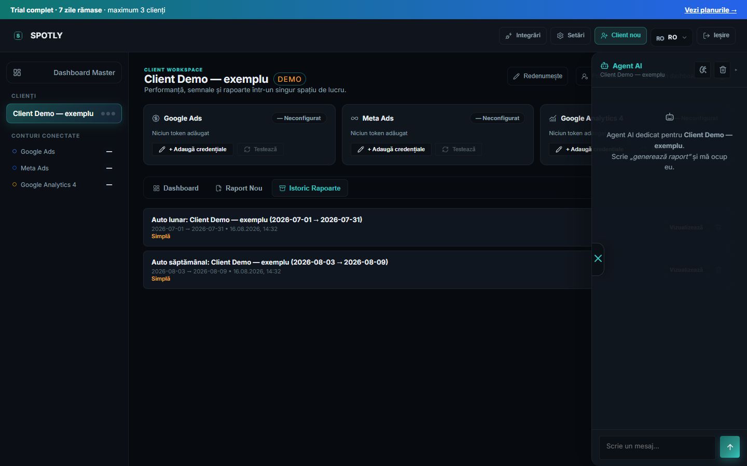This screenshot has height=466, width=747.
Task: Open the Integrări page
Action: click(523, 36)
